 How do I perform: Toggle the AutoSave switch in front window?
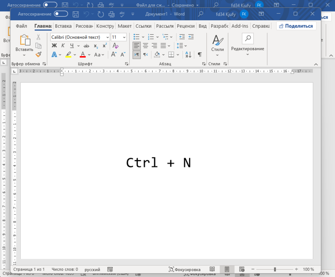tap(61, 14)
